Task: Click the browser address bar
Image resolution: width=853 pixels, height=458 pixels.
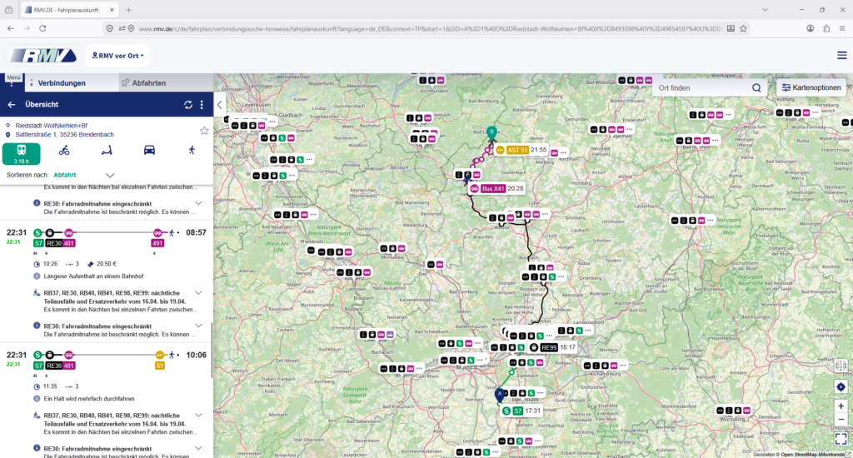Action: point(430,28)
